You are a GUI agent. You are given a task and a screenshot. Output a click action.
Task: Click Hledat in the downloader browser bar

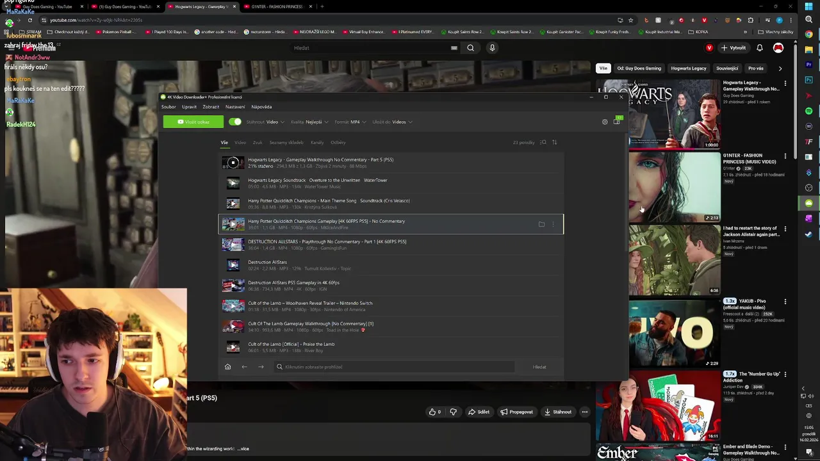(539, 367)
